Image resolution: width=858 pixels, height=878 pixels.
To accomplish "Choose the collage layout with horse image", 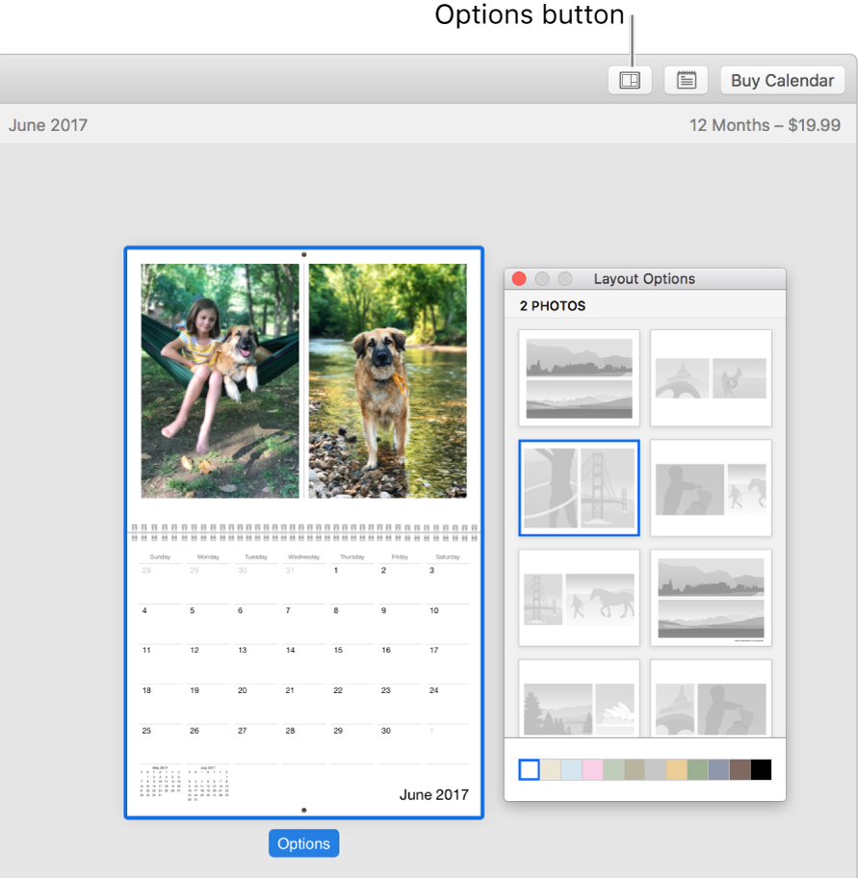I will pyautogui.click(x=579, y=598).
